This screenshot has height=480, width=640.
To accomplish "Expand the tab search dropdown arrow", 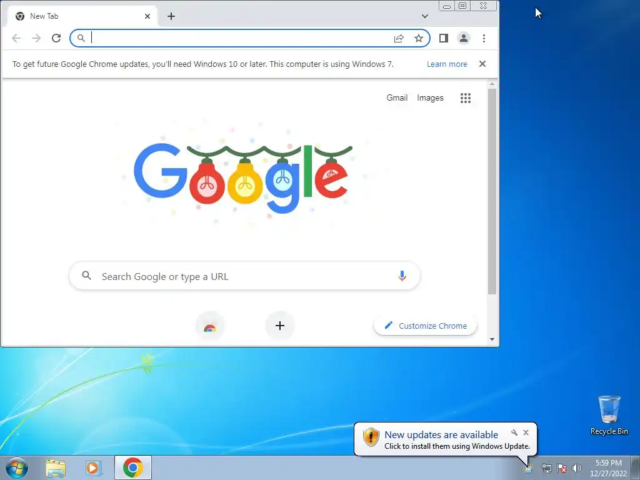I will click(x=425, y=16).
